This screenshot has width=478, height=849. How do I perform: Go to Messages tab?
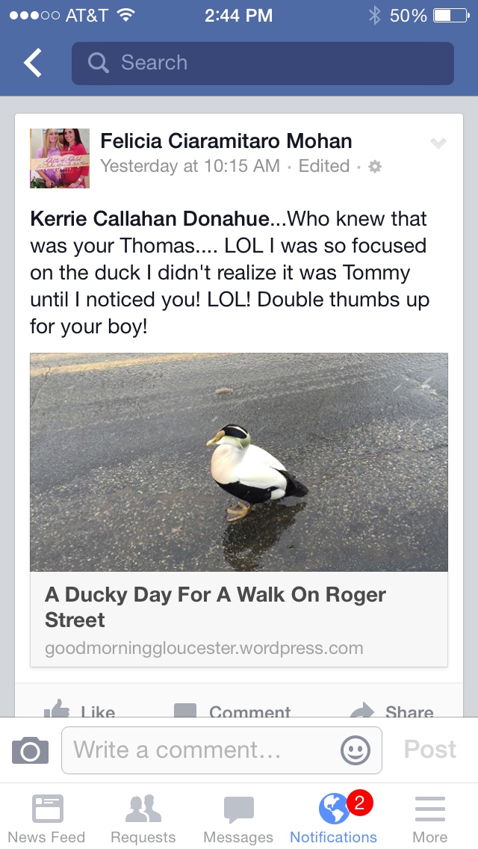click(x=238, y=818)
